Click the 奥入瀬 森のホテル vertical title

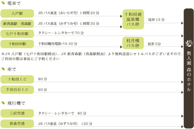pyautogui.click(x=189, y=71)
